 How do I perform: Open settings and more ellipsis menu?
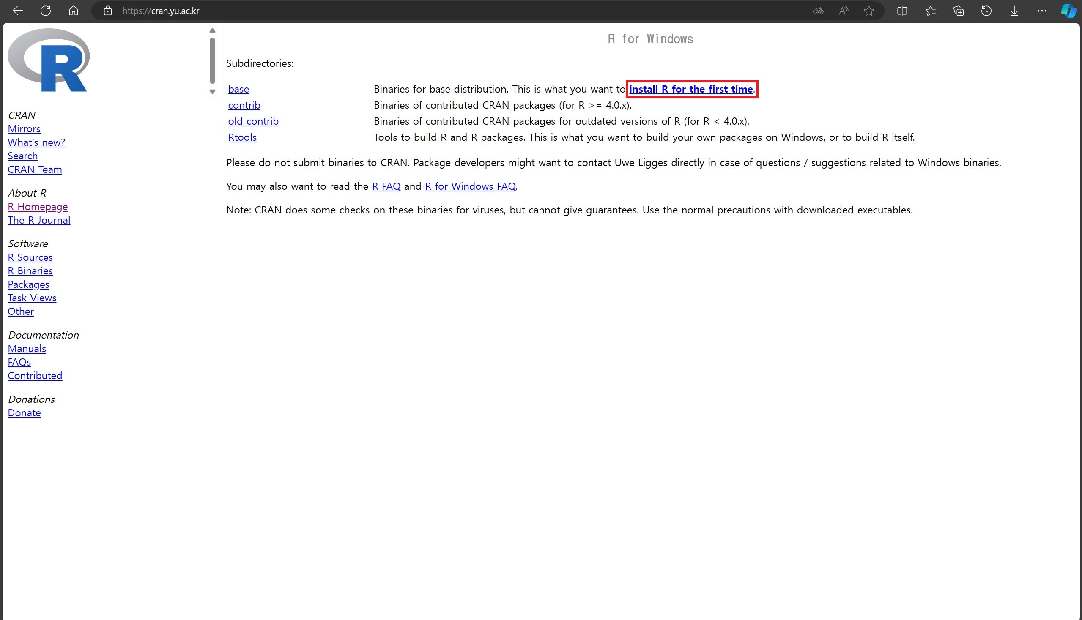(x=1042, y=11)
